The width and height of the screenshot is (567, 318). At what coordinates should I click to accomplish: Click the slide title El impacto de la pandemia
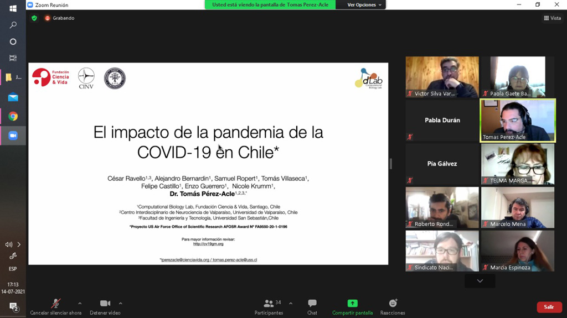coord(208,142)
